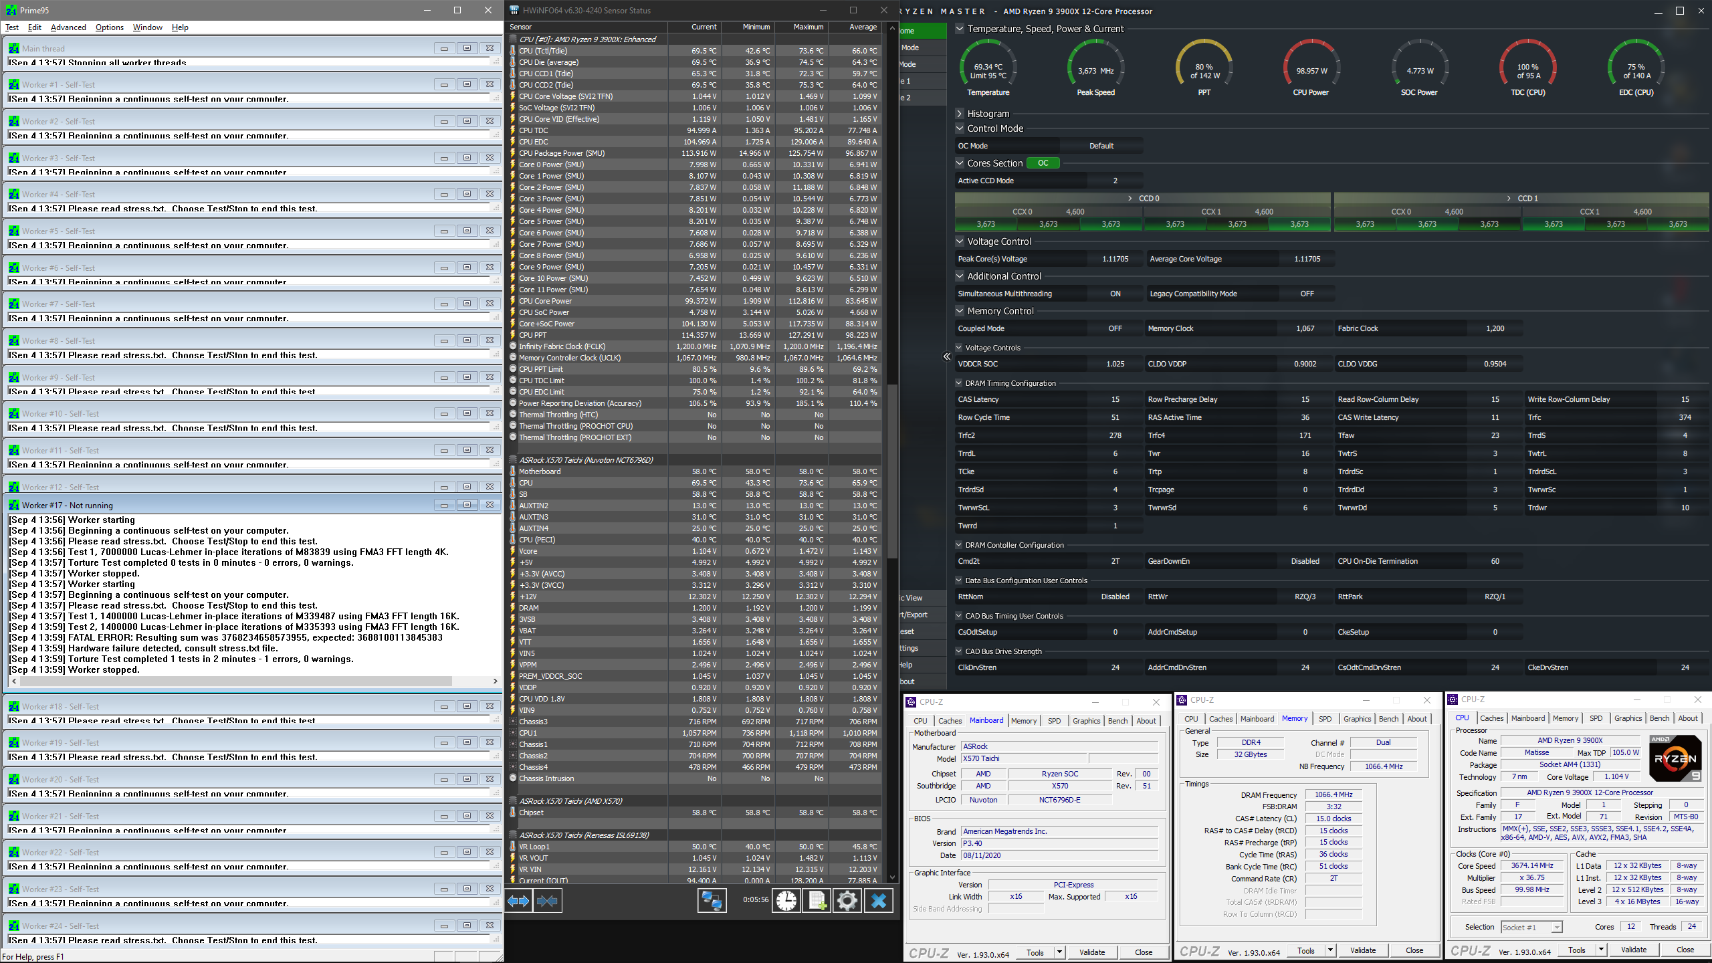
Task: Minimize Worker #17 child window
Action: pyautogui.click(x=444, y=505)
